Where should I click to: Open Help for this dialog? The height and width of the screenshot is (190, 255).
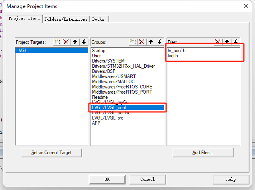(x=231, y=179)
